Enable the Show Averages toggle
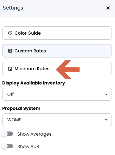This screenshot has height=155, width=115. pyautogui.click(x=7, y=134)
